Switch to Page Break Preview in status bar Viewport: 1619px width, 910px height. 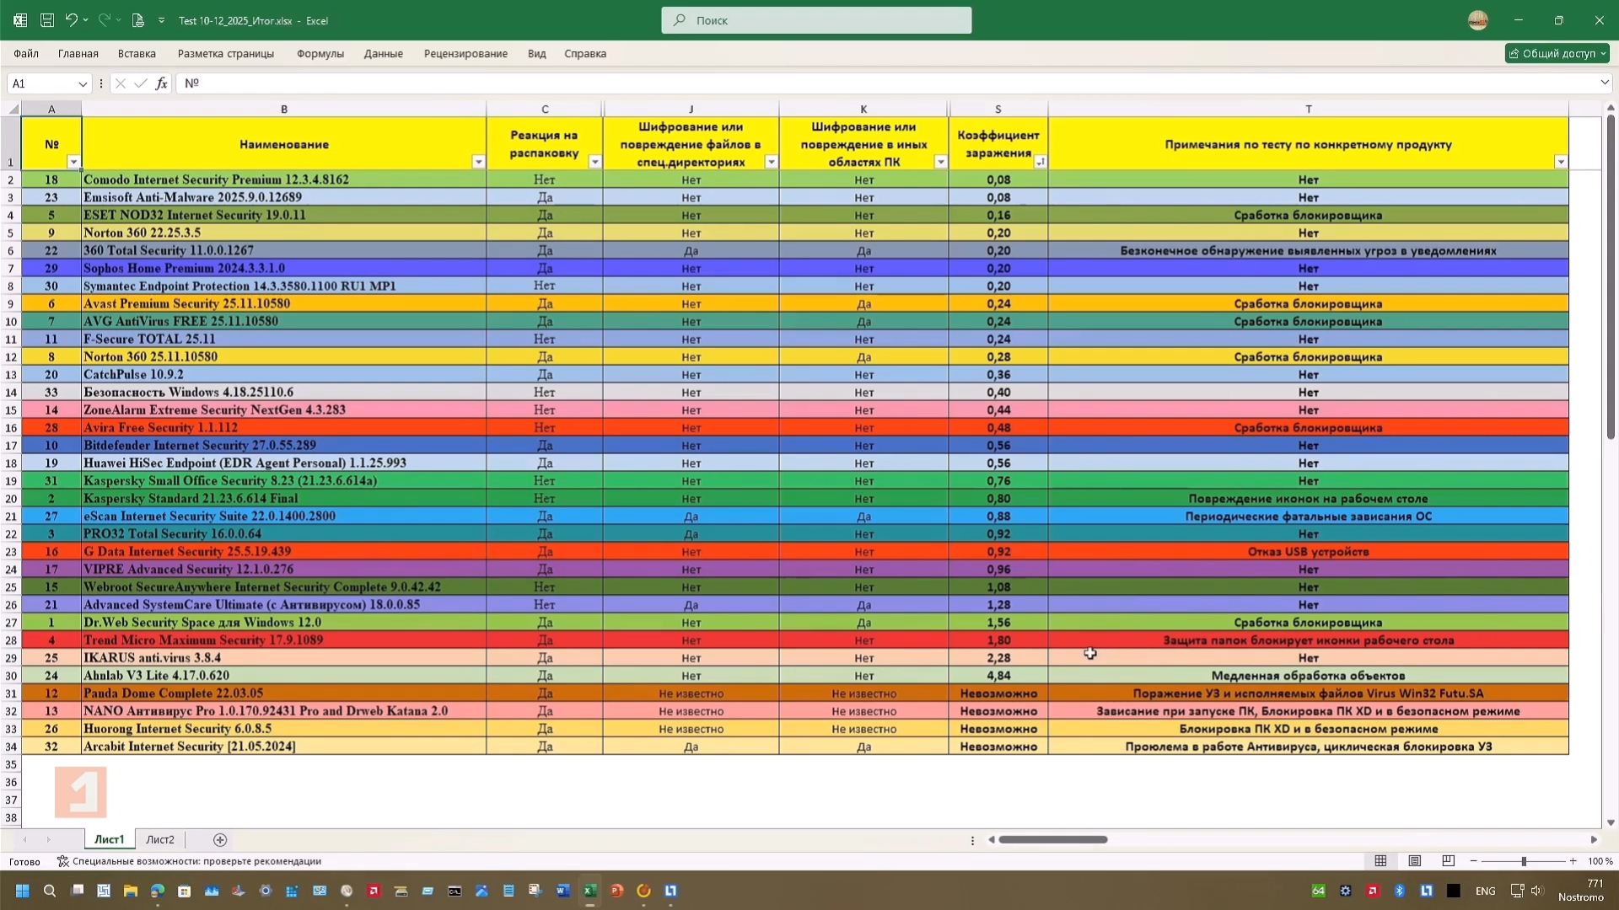tap(1448, 861)
